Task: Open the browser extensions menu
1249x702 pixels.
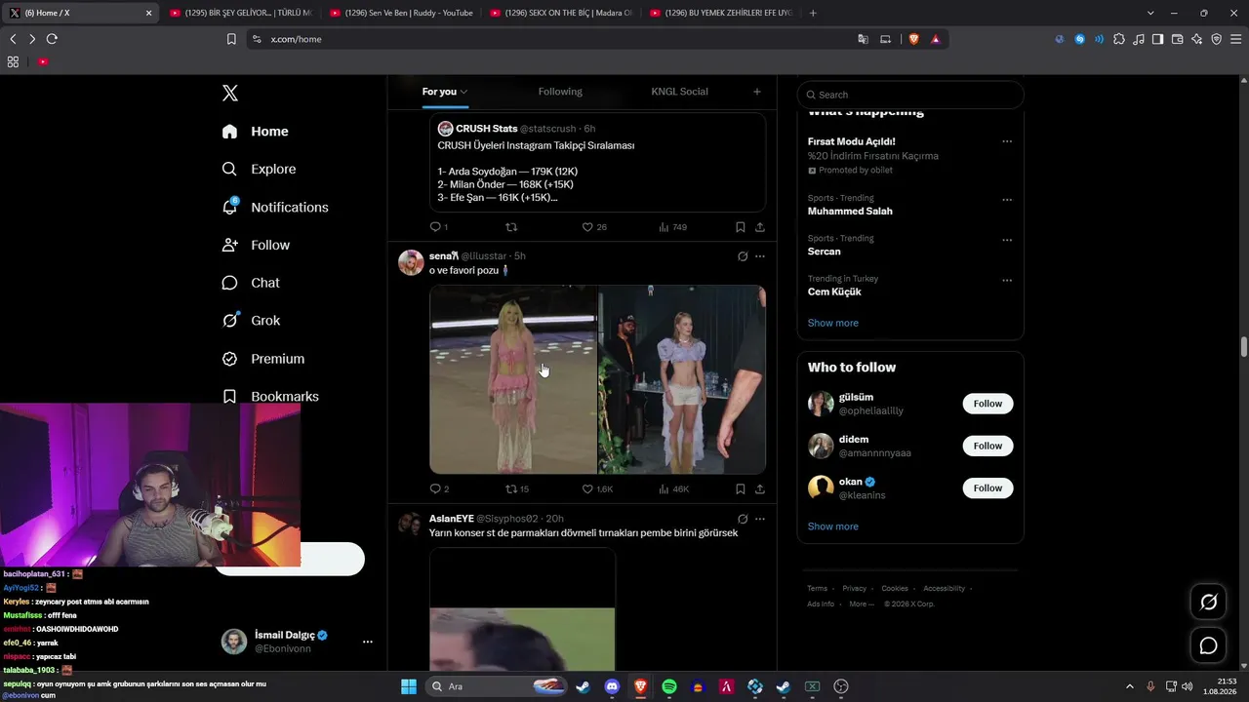Action: [1118, 39]
